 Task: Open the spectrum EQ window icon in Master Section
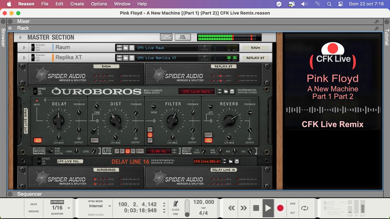(166, 37)
